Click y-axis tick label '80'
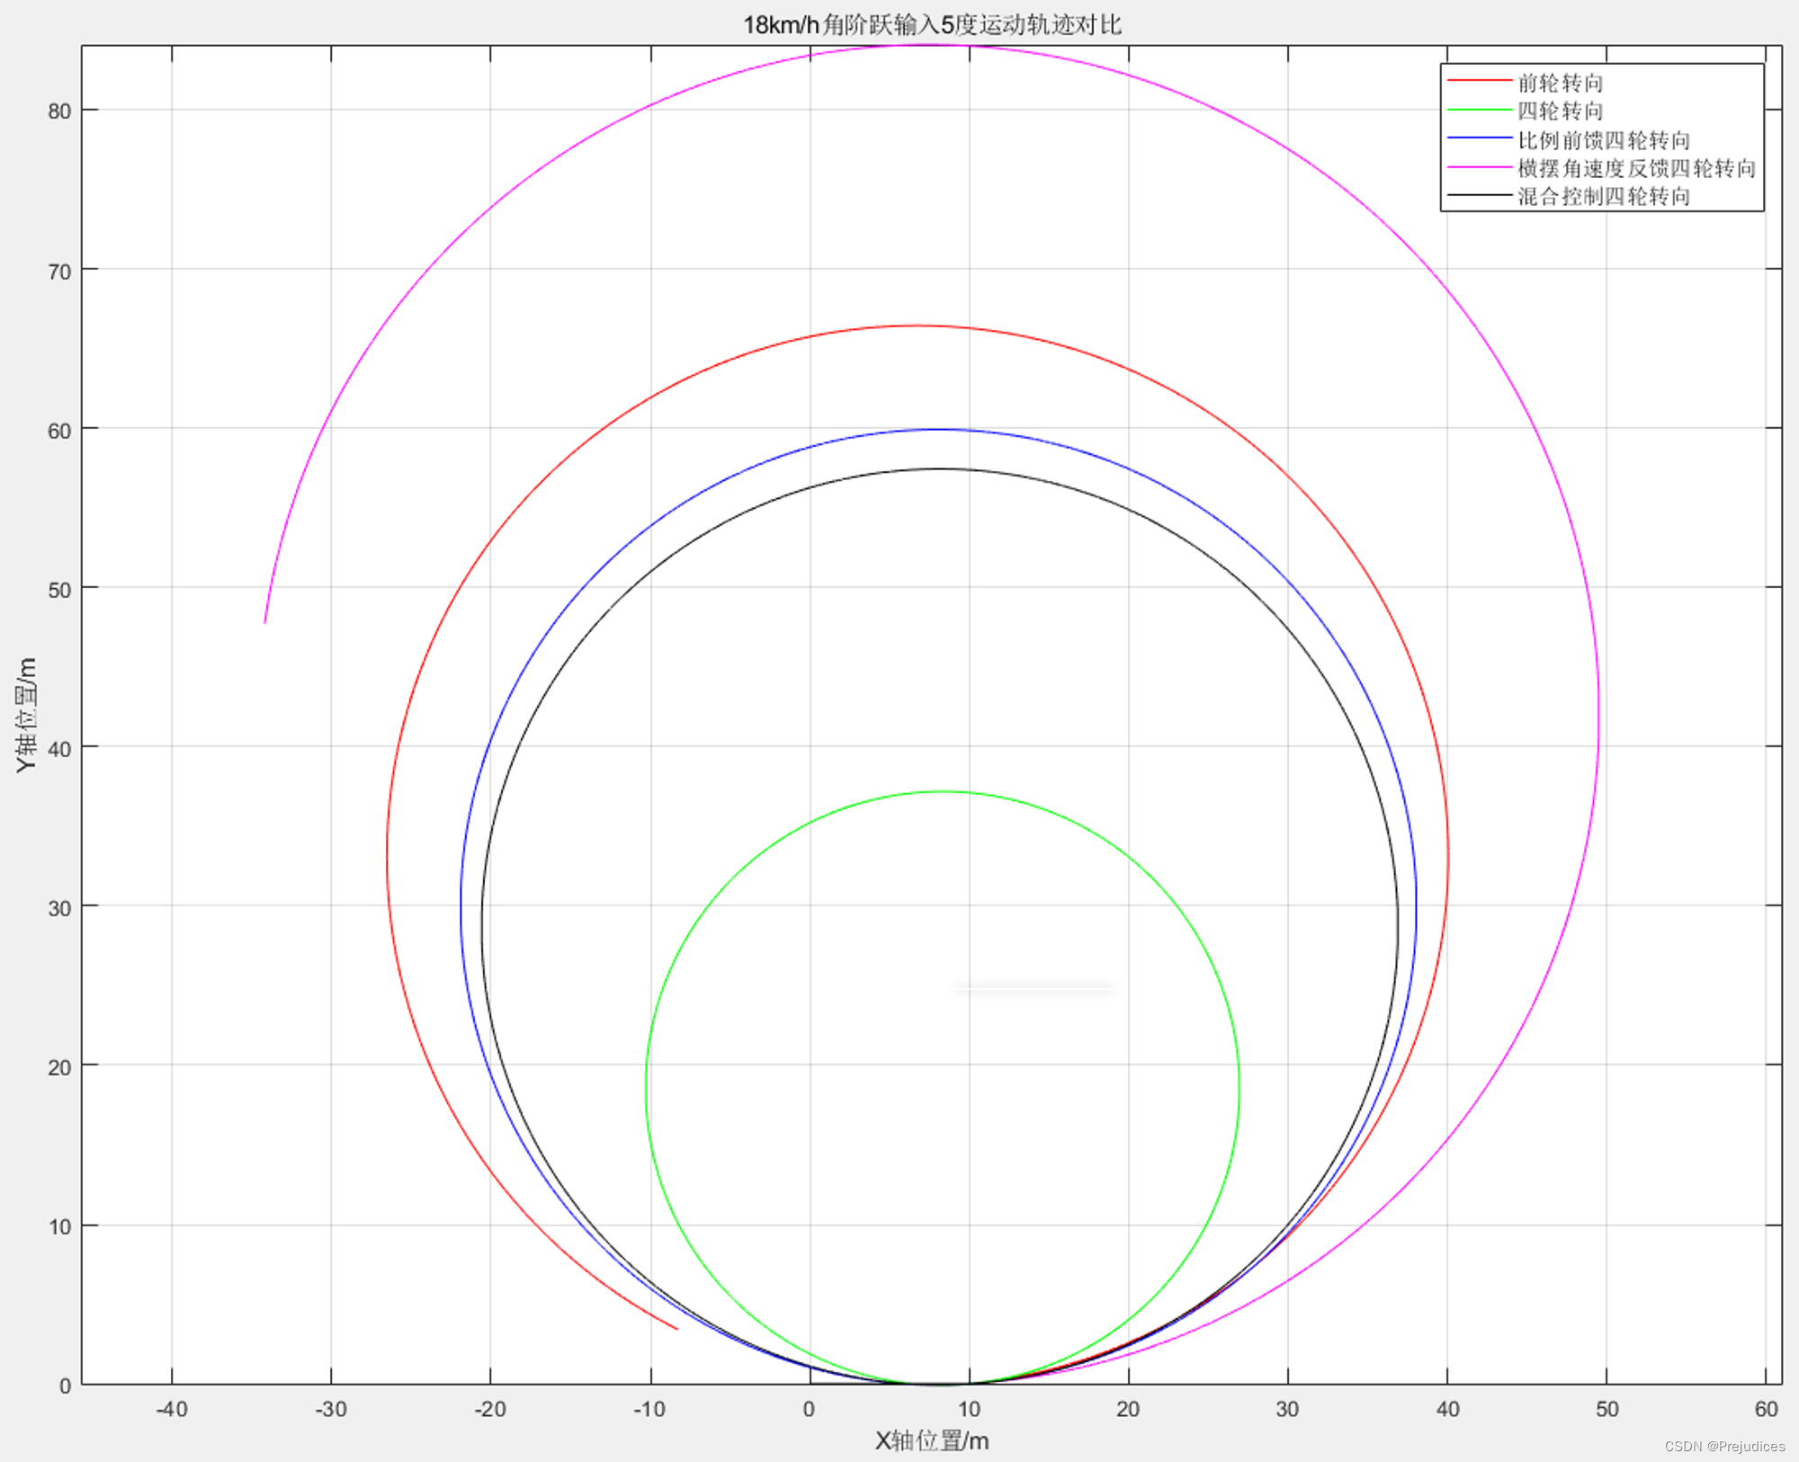The image size is (1799, 1462). (x=59, y=111)
